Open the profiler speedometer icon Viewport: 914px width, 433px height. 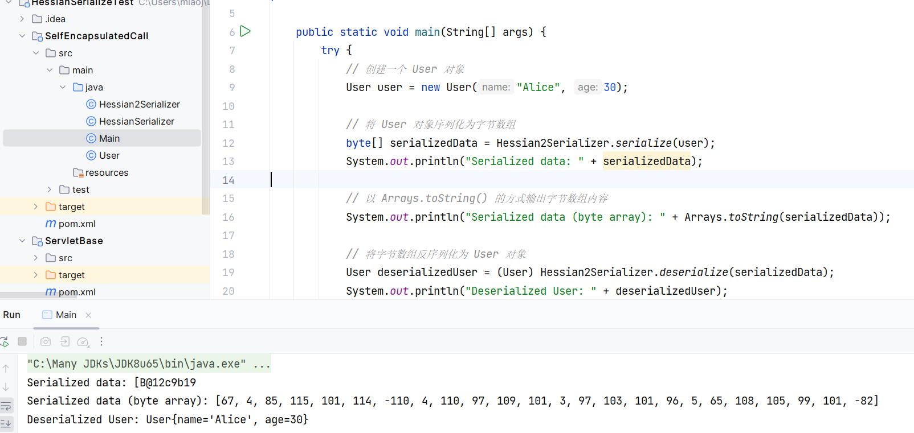[83, 341]
